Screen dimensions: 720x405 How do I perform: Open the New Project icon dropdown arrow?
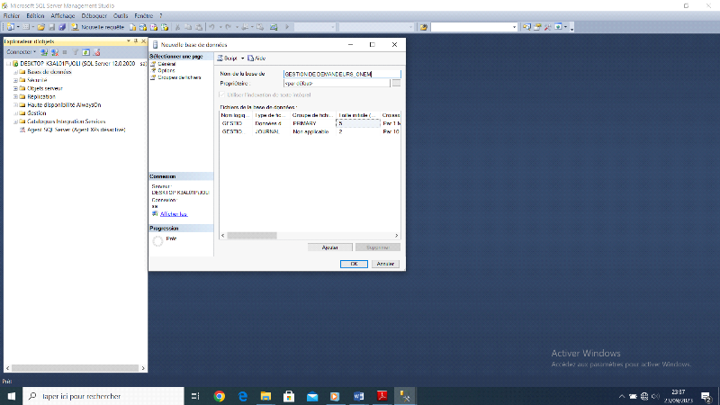point(18,27)
